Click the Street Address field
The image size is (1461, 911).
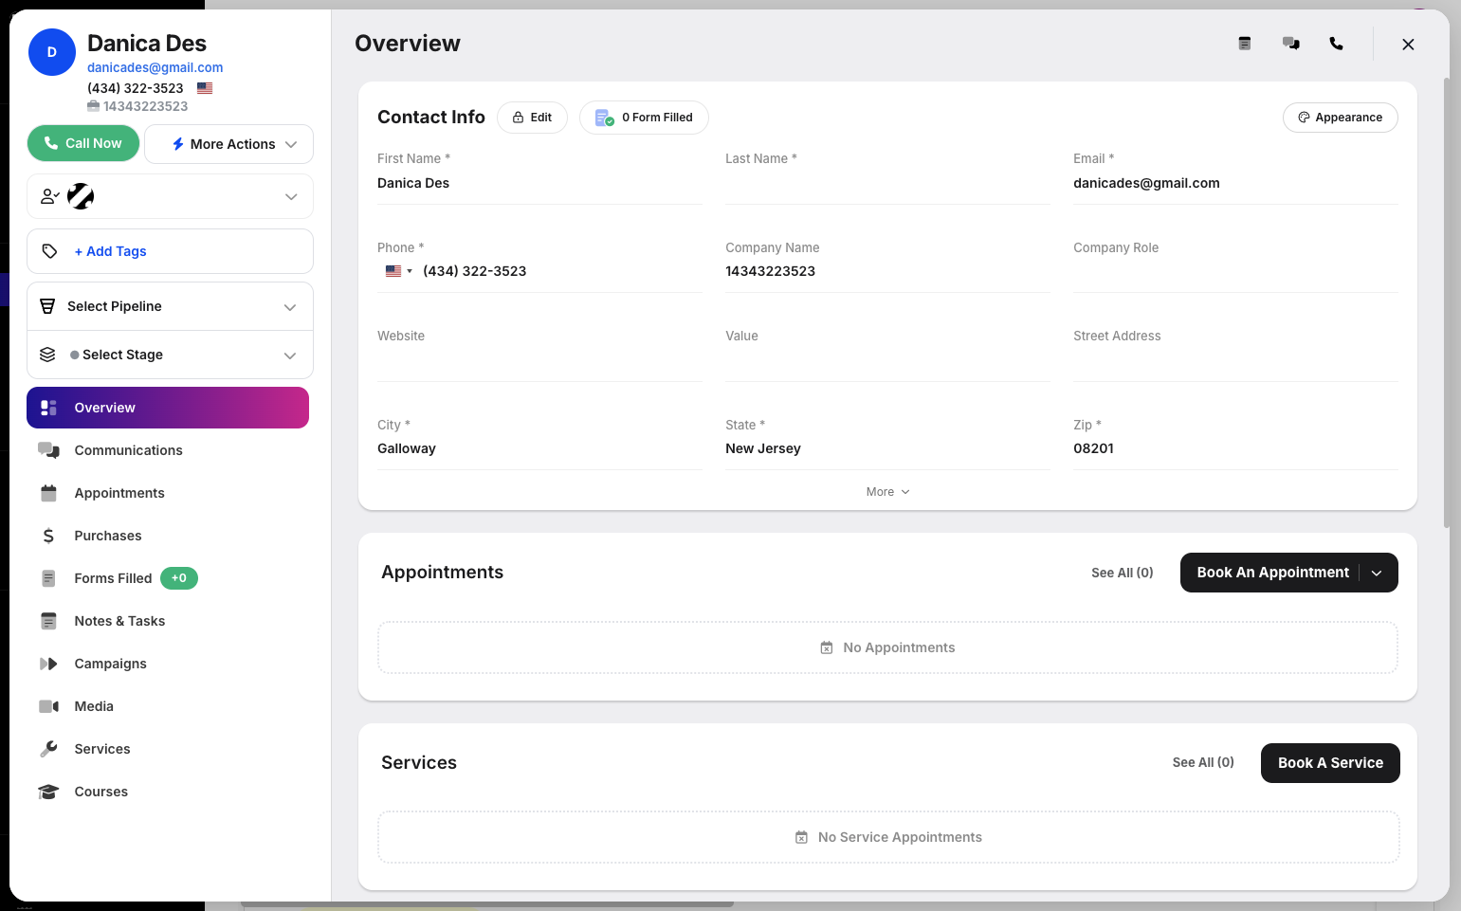click(x=1235, y=360)
